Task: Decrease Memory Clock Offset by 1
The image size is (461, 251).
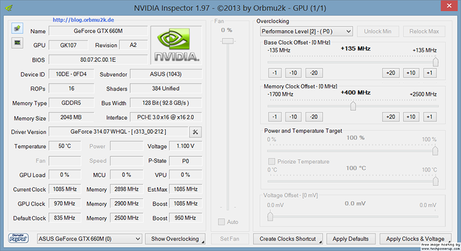Action: pos(275,117)
